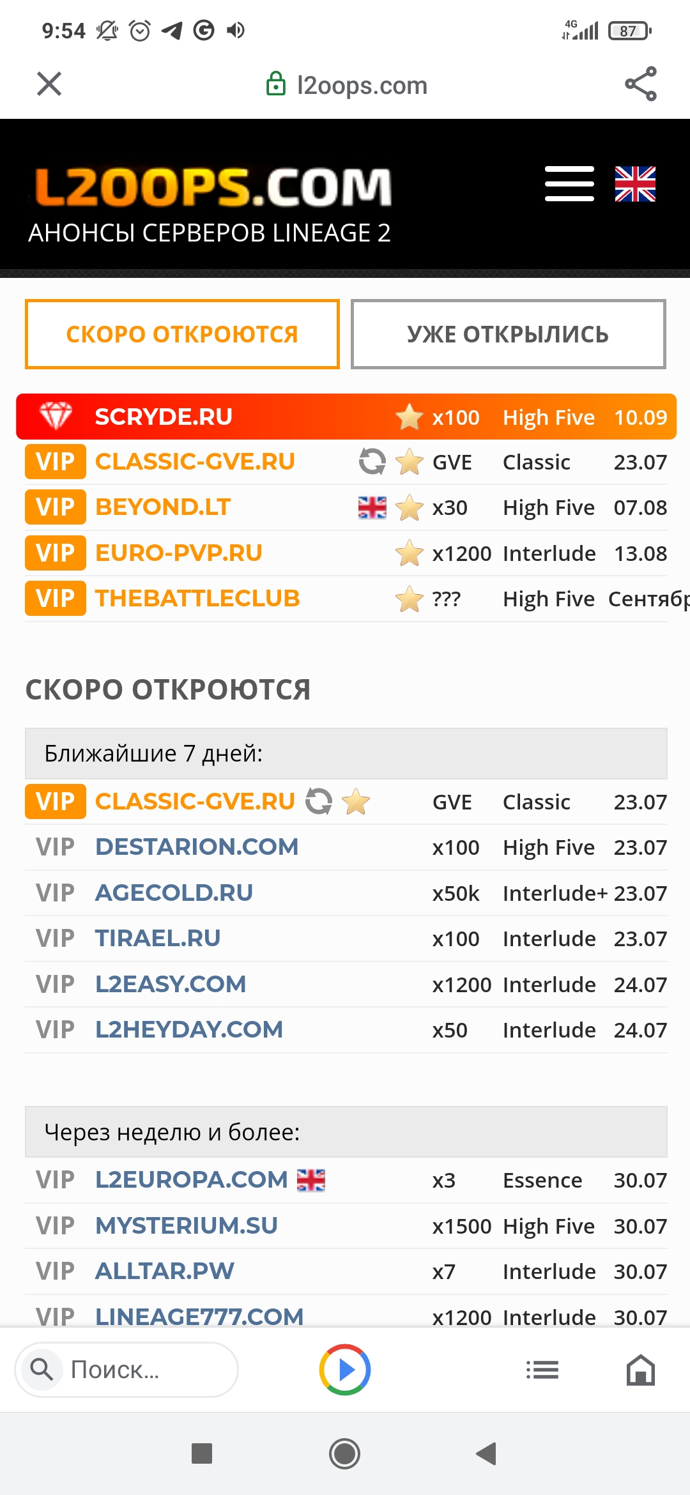Viewport: 690px width, 1495px height.
Task: Switch language via UK flag icon
Action: pos(635,184)
